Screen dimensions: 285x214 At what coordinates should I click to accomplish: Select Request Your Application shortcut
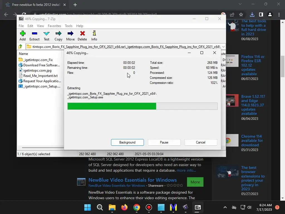click(40, 81)
